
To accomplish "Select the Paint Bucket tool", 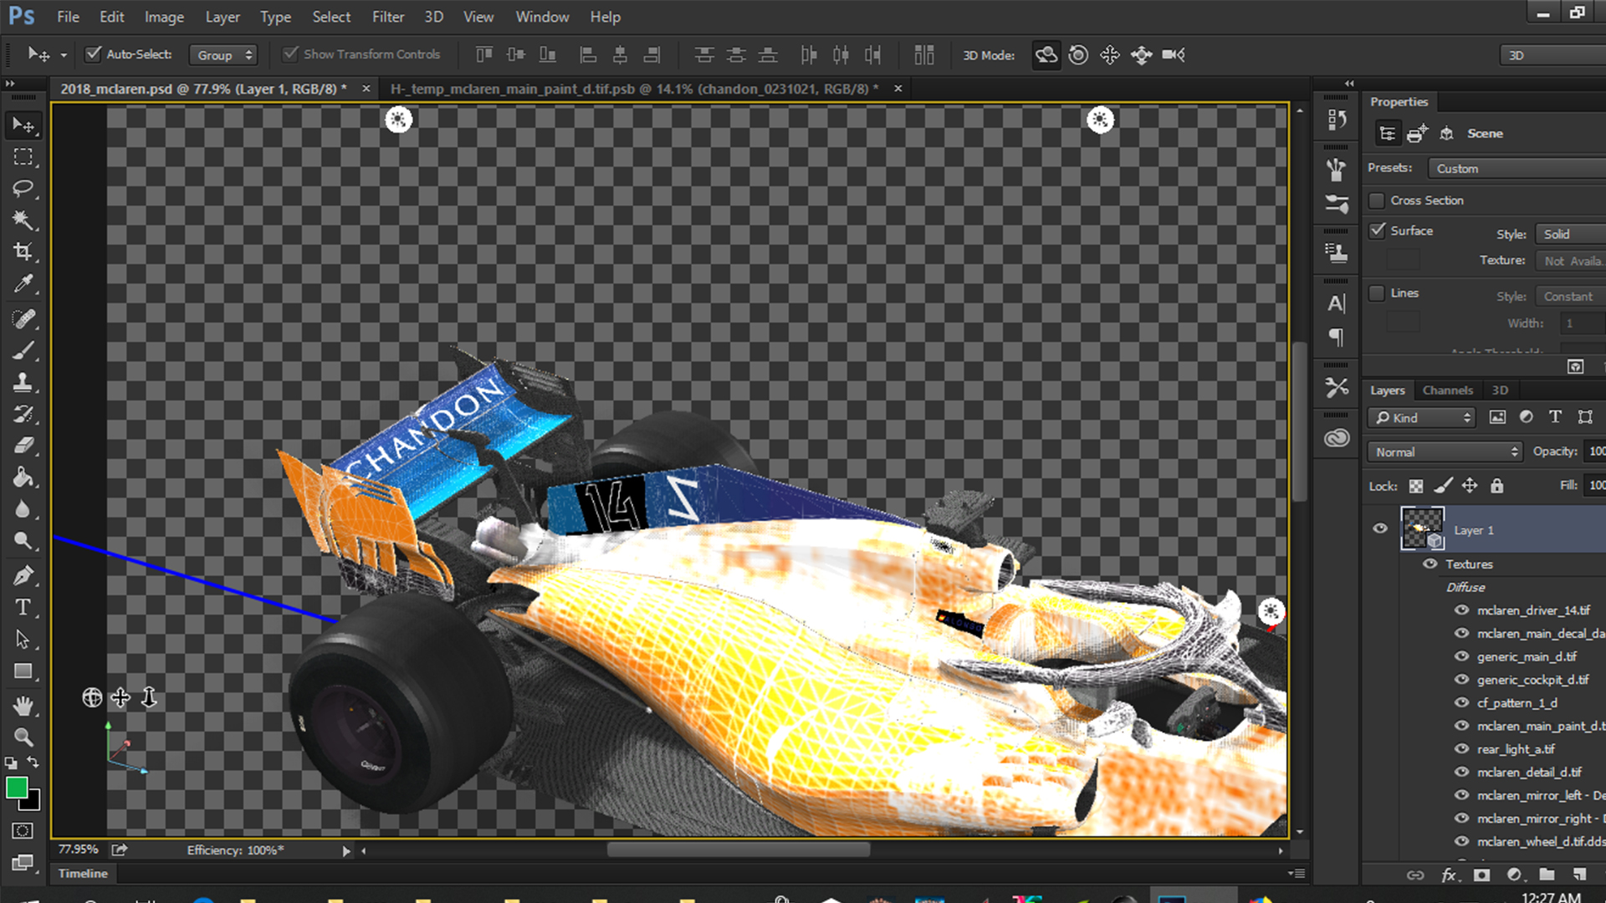I will coord(23,477).
